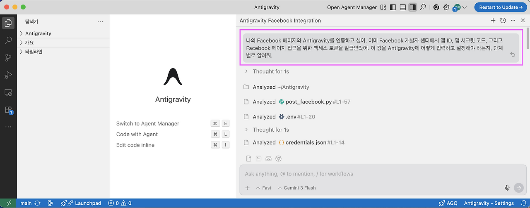Image resolution: width=530 pixels, height=208 pixels.
Task: Click the chat panel vertical scrollbar
Action: click(528, 38)
